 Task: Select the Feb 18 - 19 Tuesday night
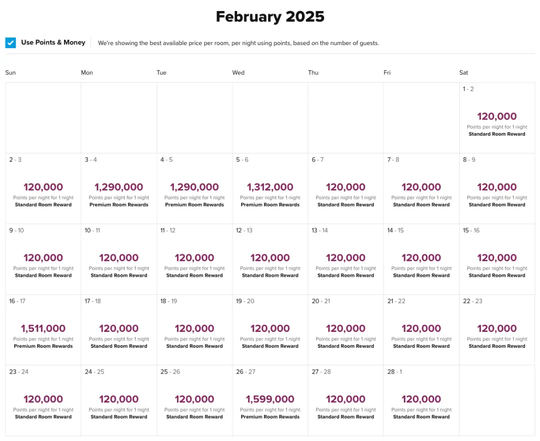(194, 330)
